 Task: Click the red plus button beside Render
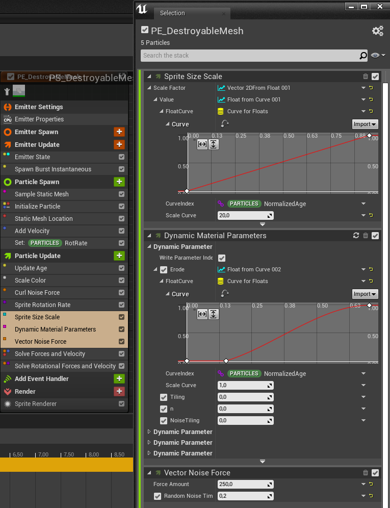(119, 392)
